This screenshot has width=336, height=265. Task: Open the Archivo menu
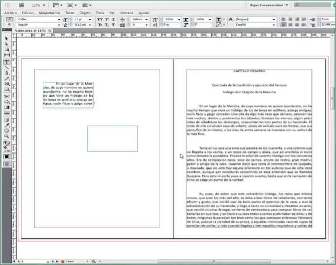10,13
